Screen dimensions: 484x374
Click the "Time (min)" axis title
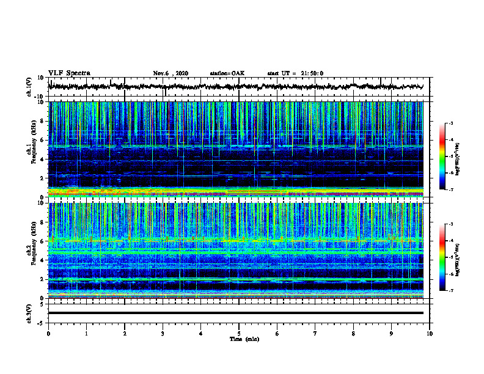click(244, 339)
